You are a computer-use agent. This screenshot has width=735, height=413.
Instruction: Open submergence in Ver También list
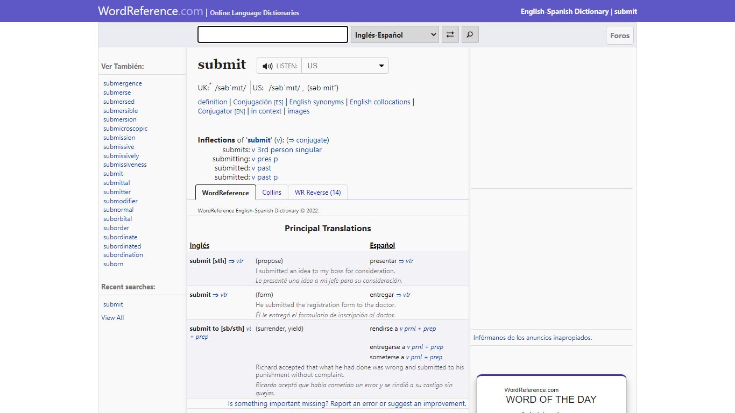click(x=123, y=83)
